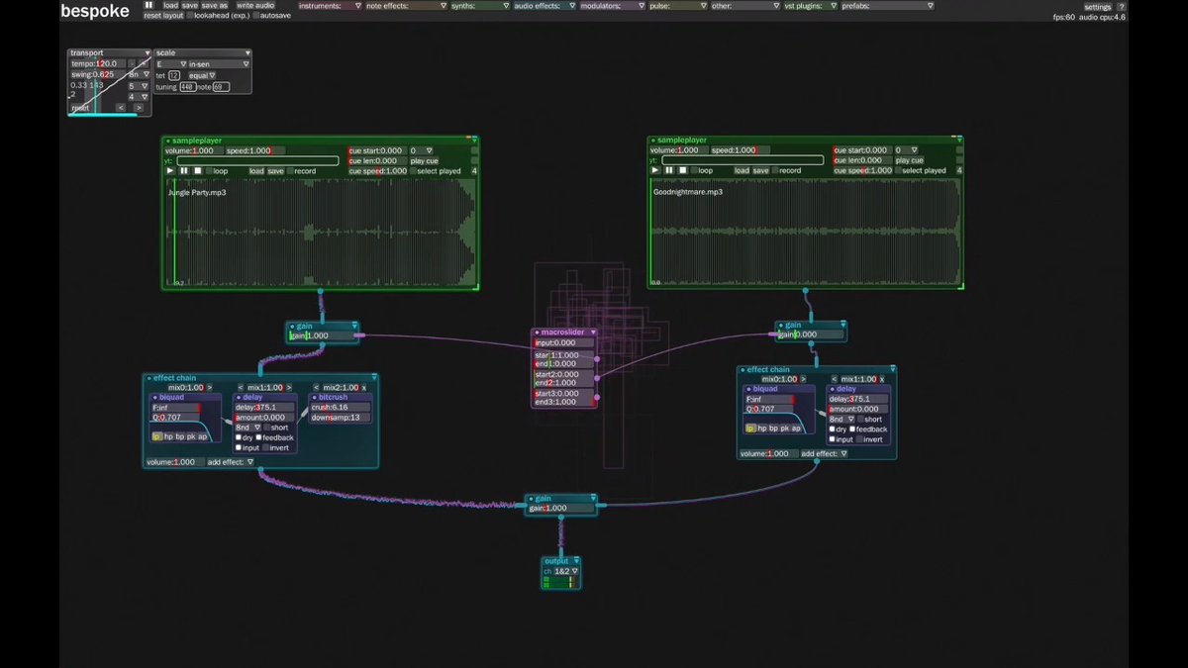Screen dimensions: 1188x668
Task: Open the help icon next to settings
Action: coord(1120,6)
